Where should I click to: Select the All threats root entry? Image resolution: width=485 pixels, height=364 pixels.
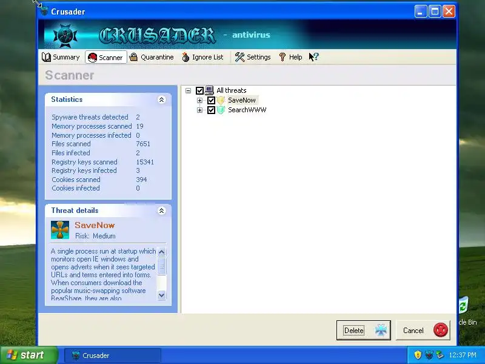(x=232, y=90)
